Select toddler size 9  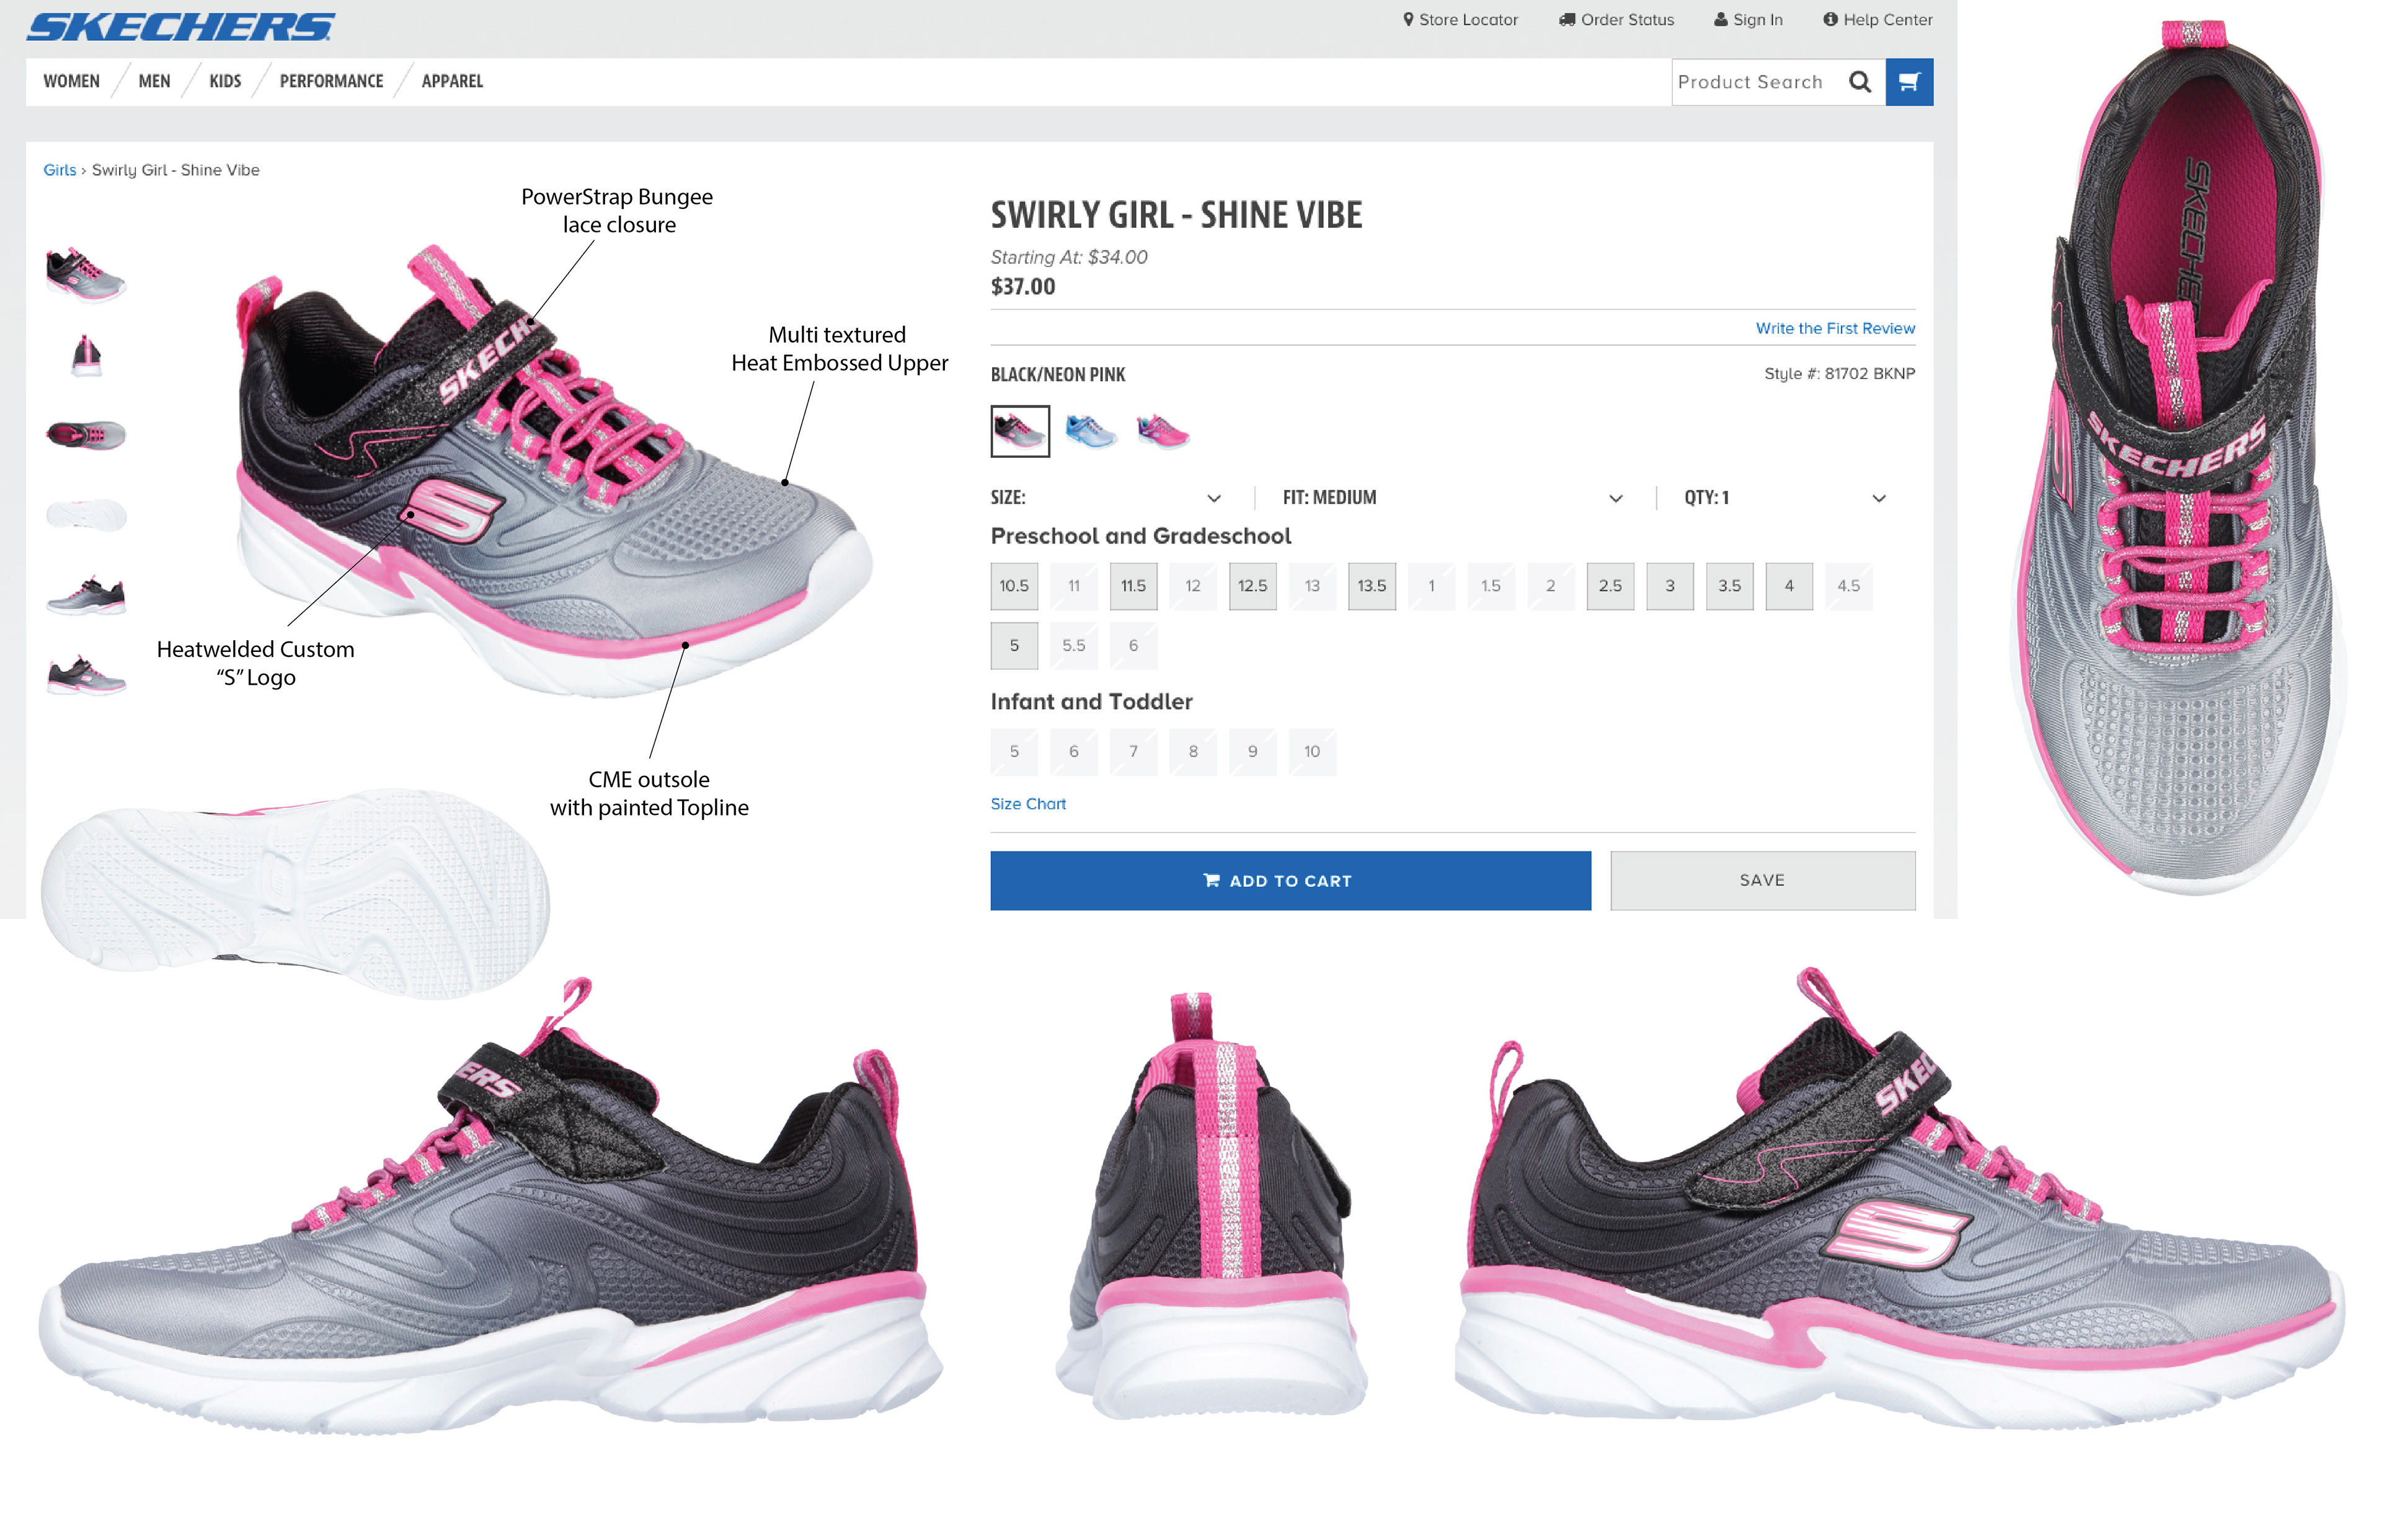point(1253,752)
